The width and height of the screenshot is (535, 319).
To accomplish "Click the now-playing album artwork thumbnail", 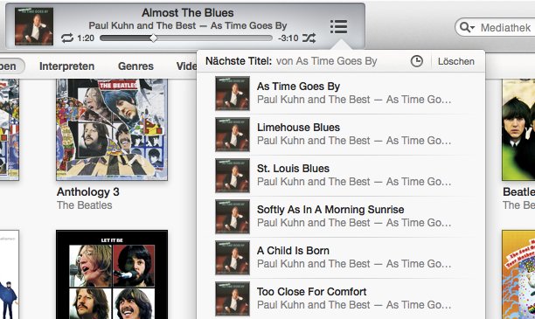I will click(34, 26).
